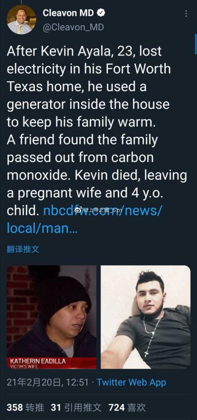
Task: Open the @Cleavon_MD handle
Action: click(x=73, y=27)
